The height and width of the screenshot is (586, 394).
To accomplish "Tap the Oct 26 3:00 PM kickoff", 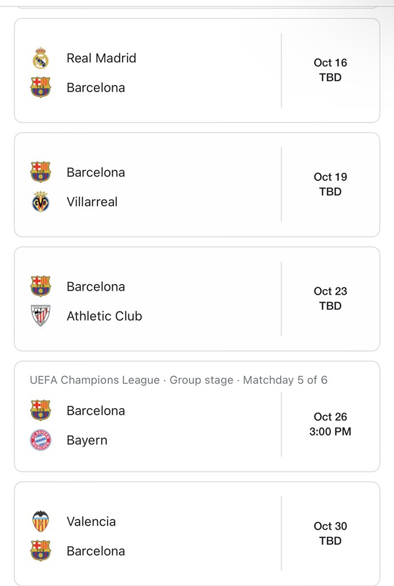I will tap(330, 424).
